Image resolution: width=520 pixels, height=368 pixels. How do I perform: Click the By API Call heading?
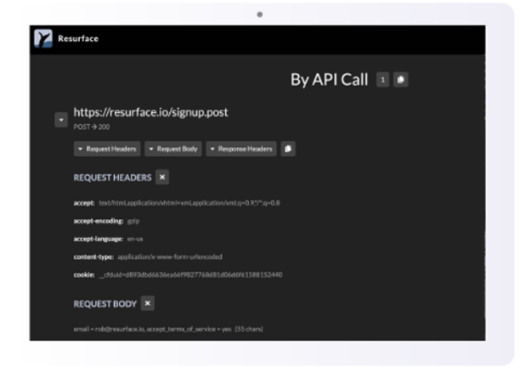pyautogui.click(x=330, y=80)
